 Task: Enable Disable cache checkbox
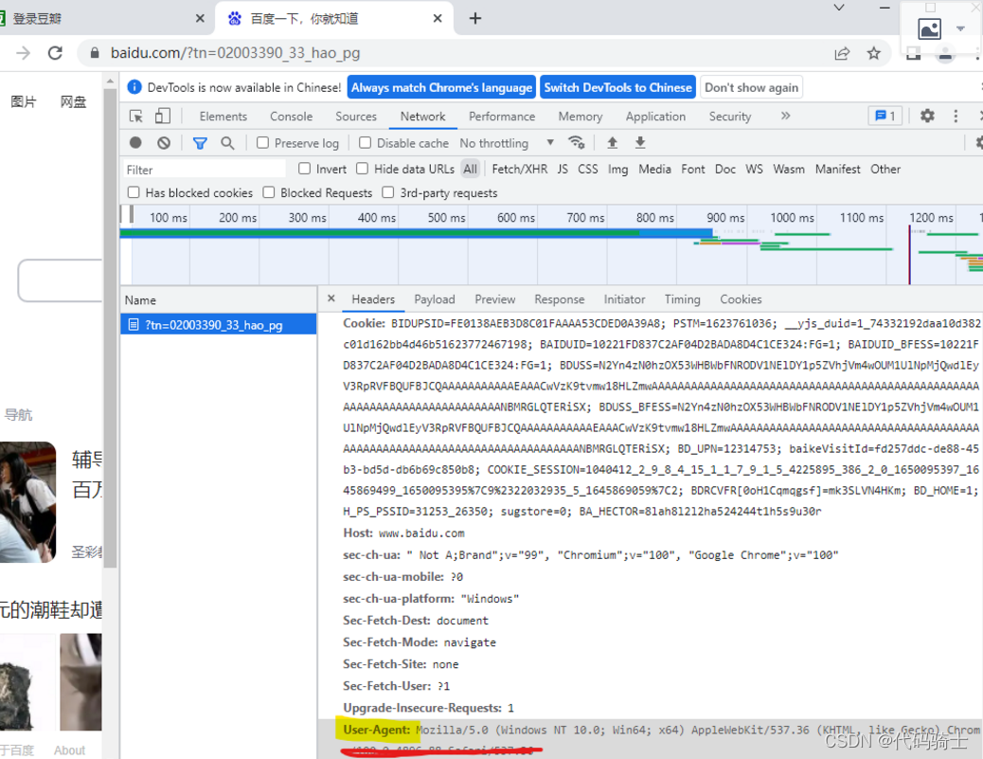click(365, 143)
